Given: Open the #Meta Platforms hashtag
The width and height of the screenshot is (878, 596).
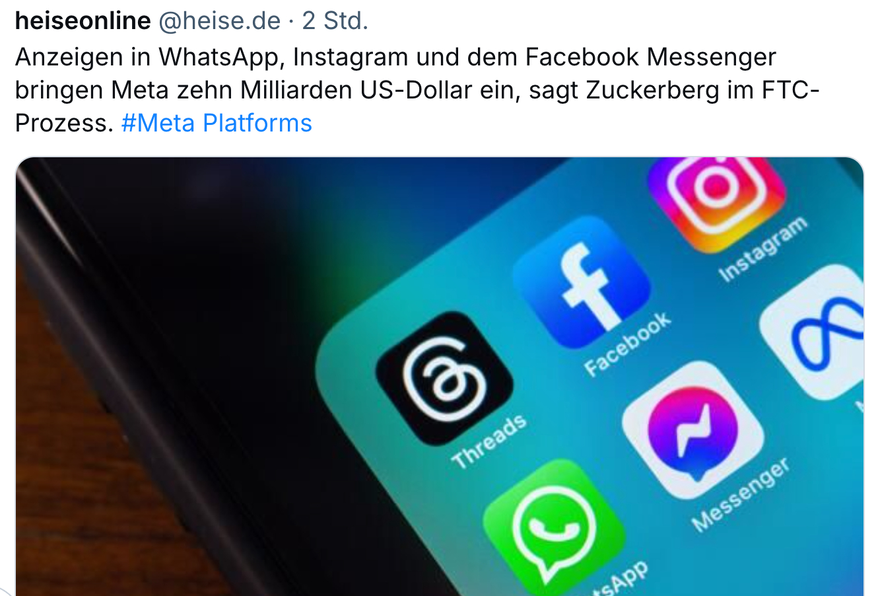Looking at the screenshot, I should 217,123.
